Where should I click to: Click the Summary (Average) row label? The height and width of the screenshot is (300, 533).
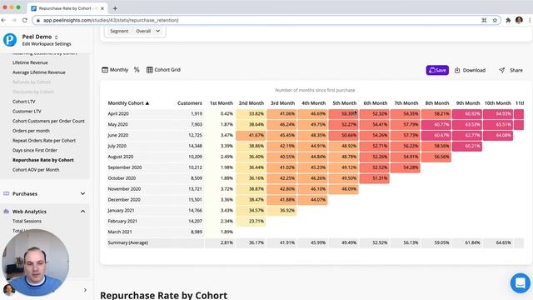click(x=127, y=242)
